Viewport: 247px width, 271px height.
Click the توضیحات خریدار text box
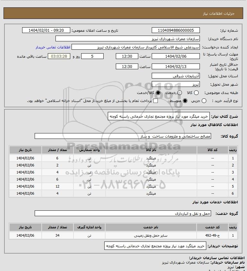click(x=155, y=246)
